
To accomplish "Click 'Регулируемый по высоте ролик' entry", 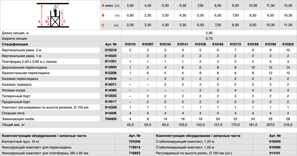I will click(194, 153).
